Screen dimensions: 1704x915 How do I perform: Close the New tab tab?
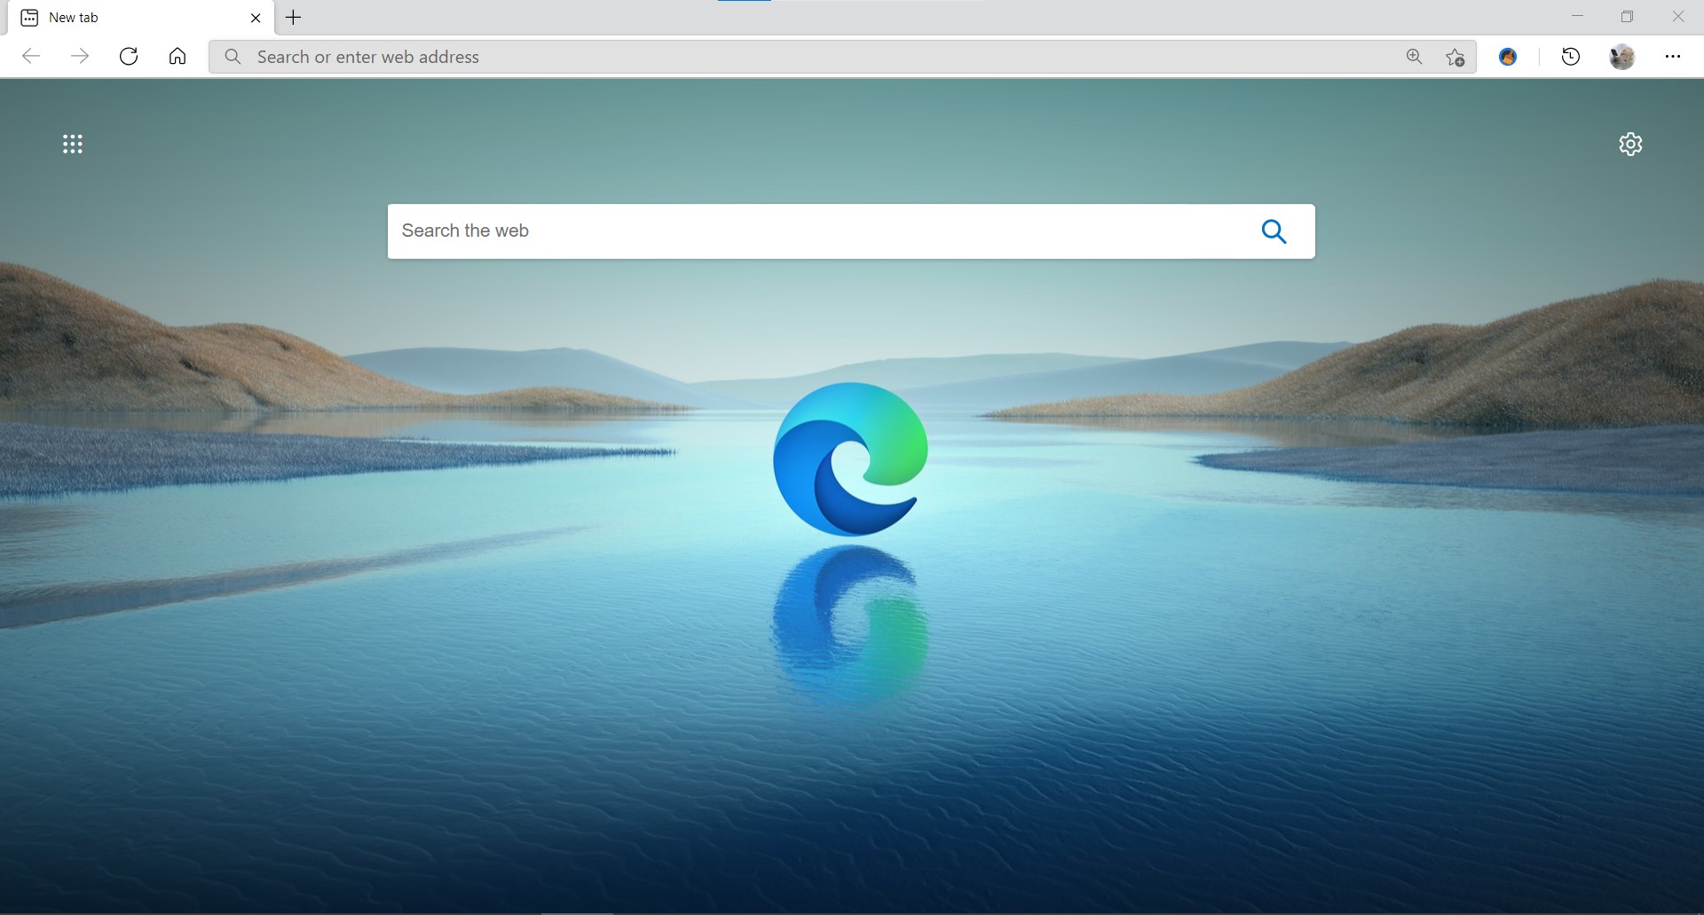coord(256,18)
